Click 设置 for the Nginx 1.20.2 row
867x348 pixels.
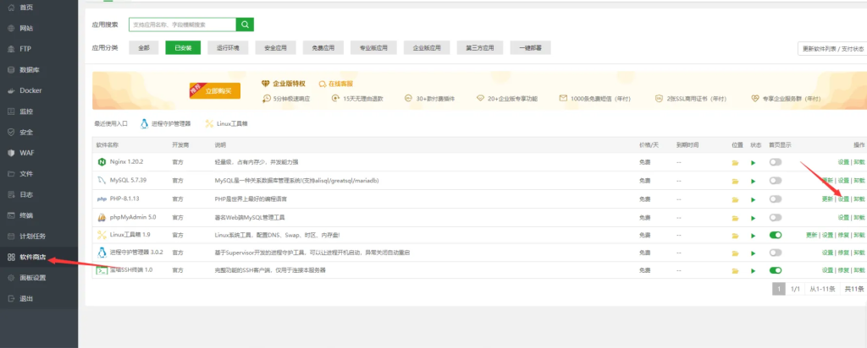[842, 163]
